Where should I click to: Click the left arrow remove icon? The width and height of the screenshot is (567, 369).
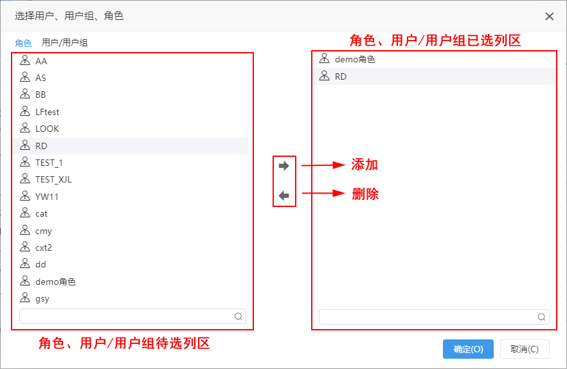tap(284, 195)
